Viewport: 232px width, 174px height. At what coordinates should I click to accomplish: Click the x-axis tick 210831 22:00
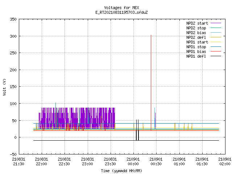click(42, 162)
